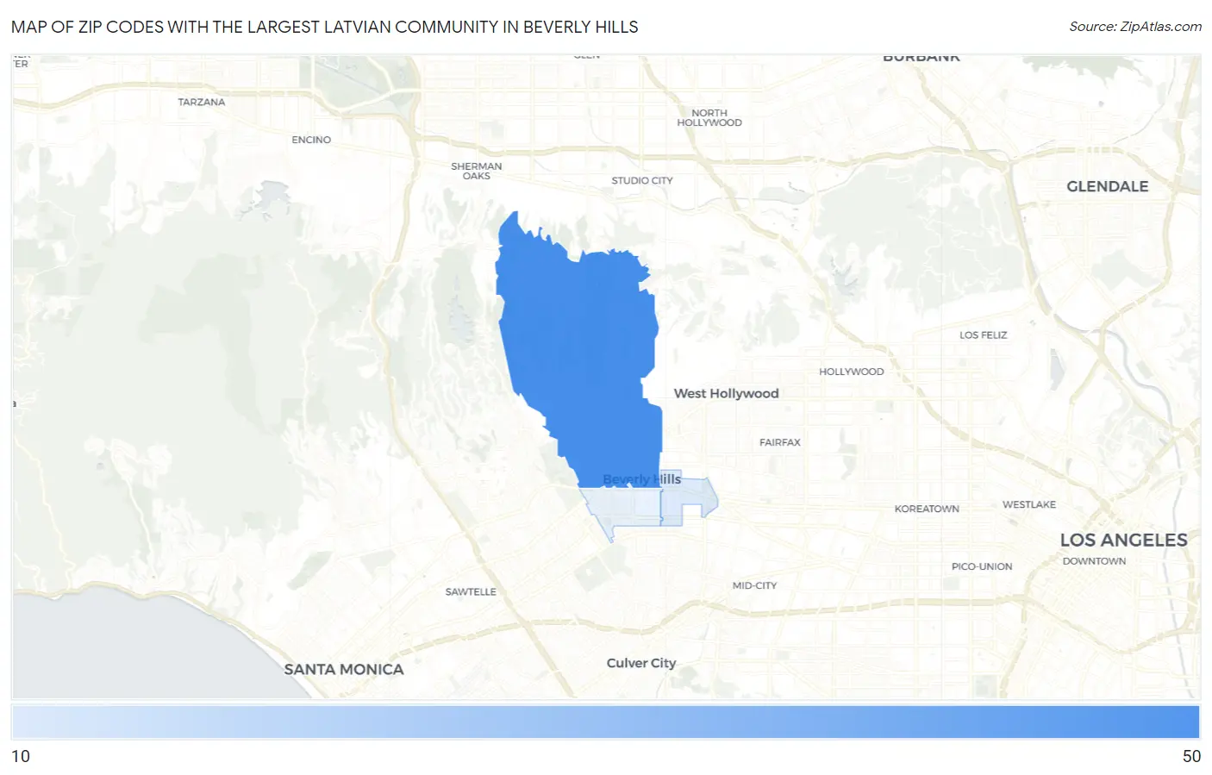
Task: Click the HOLLYWOOD neighborhood label
Action: click(x=851, y=372)
